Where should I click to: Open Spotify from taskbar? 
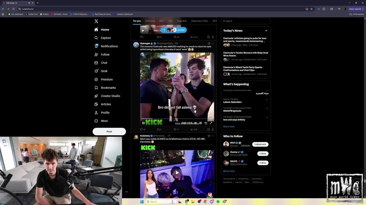[218, 202]
